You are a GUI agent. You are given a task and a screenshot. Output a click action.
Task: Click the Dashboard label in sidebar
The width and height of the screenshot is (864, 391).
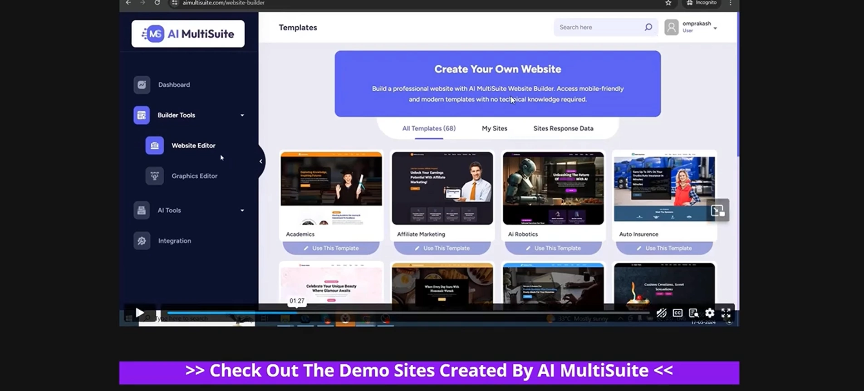pyautogui.click(x=174, y=85)
